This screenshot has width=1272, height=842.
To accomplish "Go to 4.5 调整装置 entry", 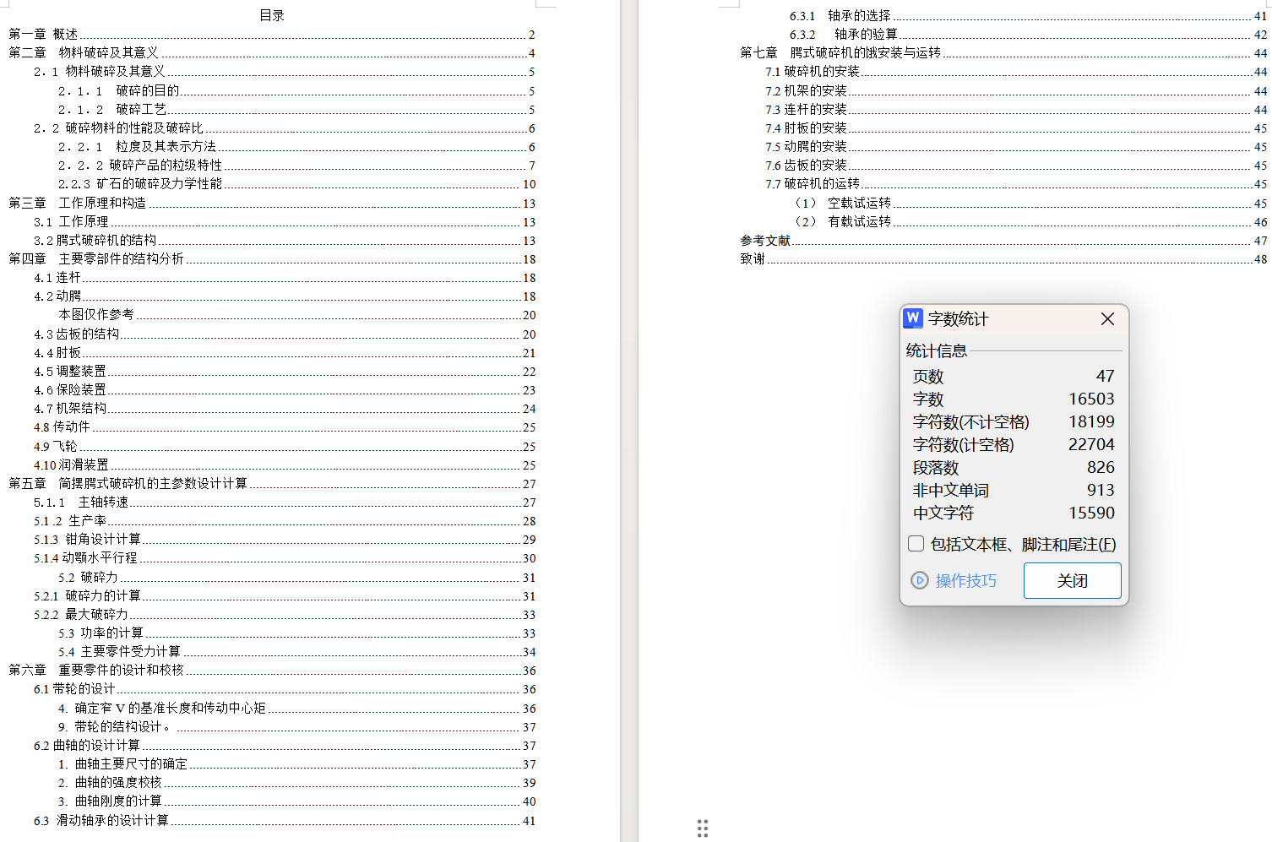I will [x=285, y=371].
